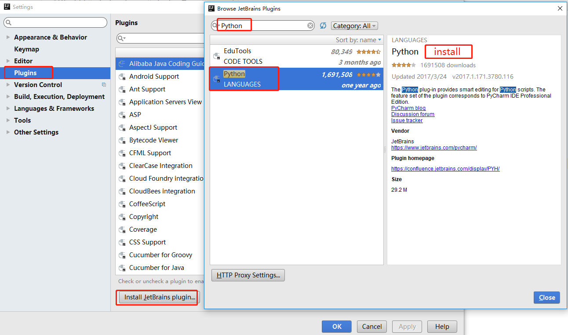Open the PyCharm blog link

point(408,108)
